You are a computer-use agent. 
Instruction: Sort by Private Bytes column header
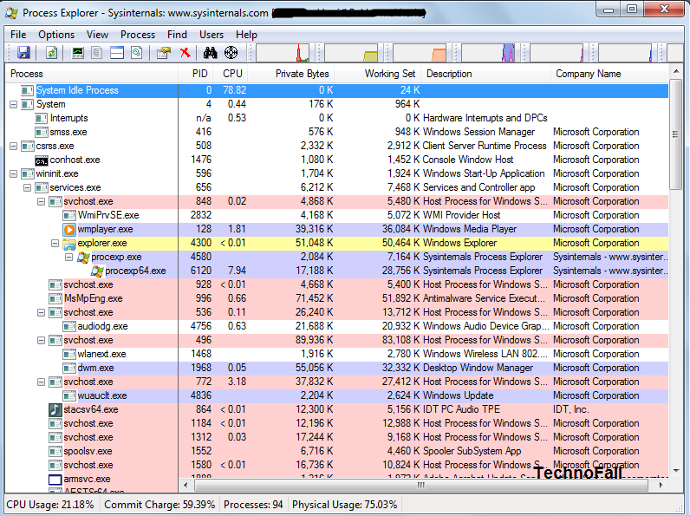[x=291, y=74]
